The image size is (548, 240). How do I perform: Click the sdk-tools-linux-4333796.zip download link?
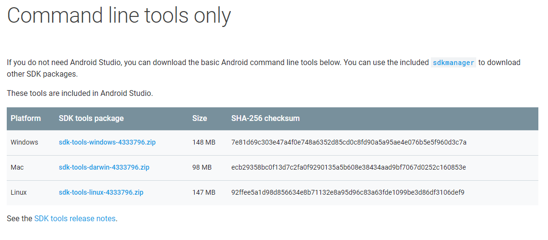101,193
